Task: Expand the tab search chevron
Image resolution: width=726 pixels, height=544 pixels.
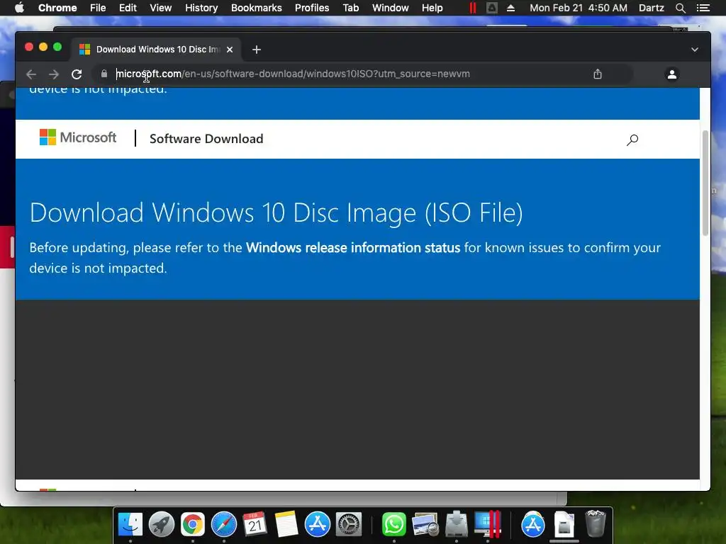Action: (x=695, y=50)
